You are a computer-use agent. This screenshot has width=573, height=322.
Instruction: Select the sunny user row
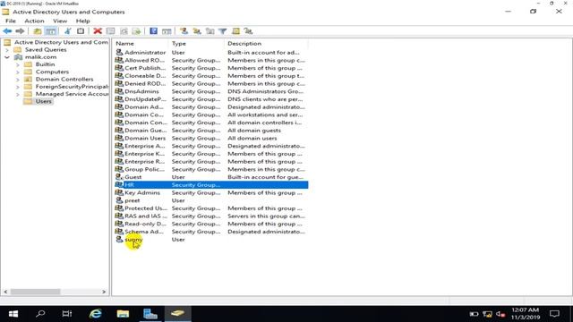(x=211, y=240)
